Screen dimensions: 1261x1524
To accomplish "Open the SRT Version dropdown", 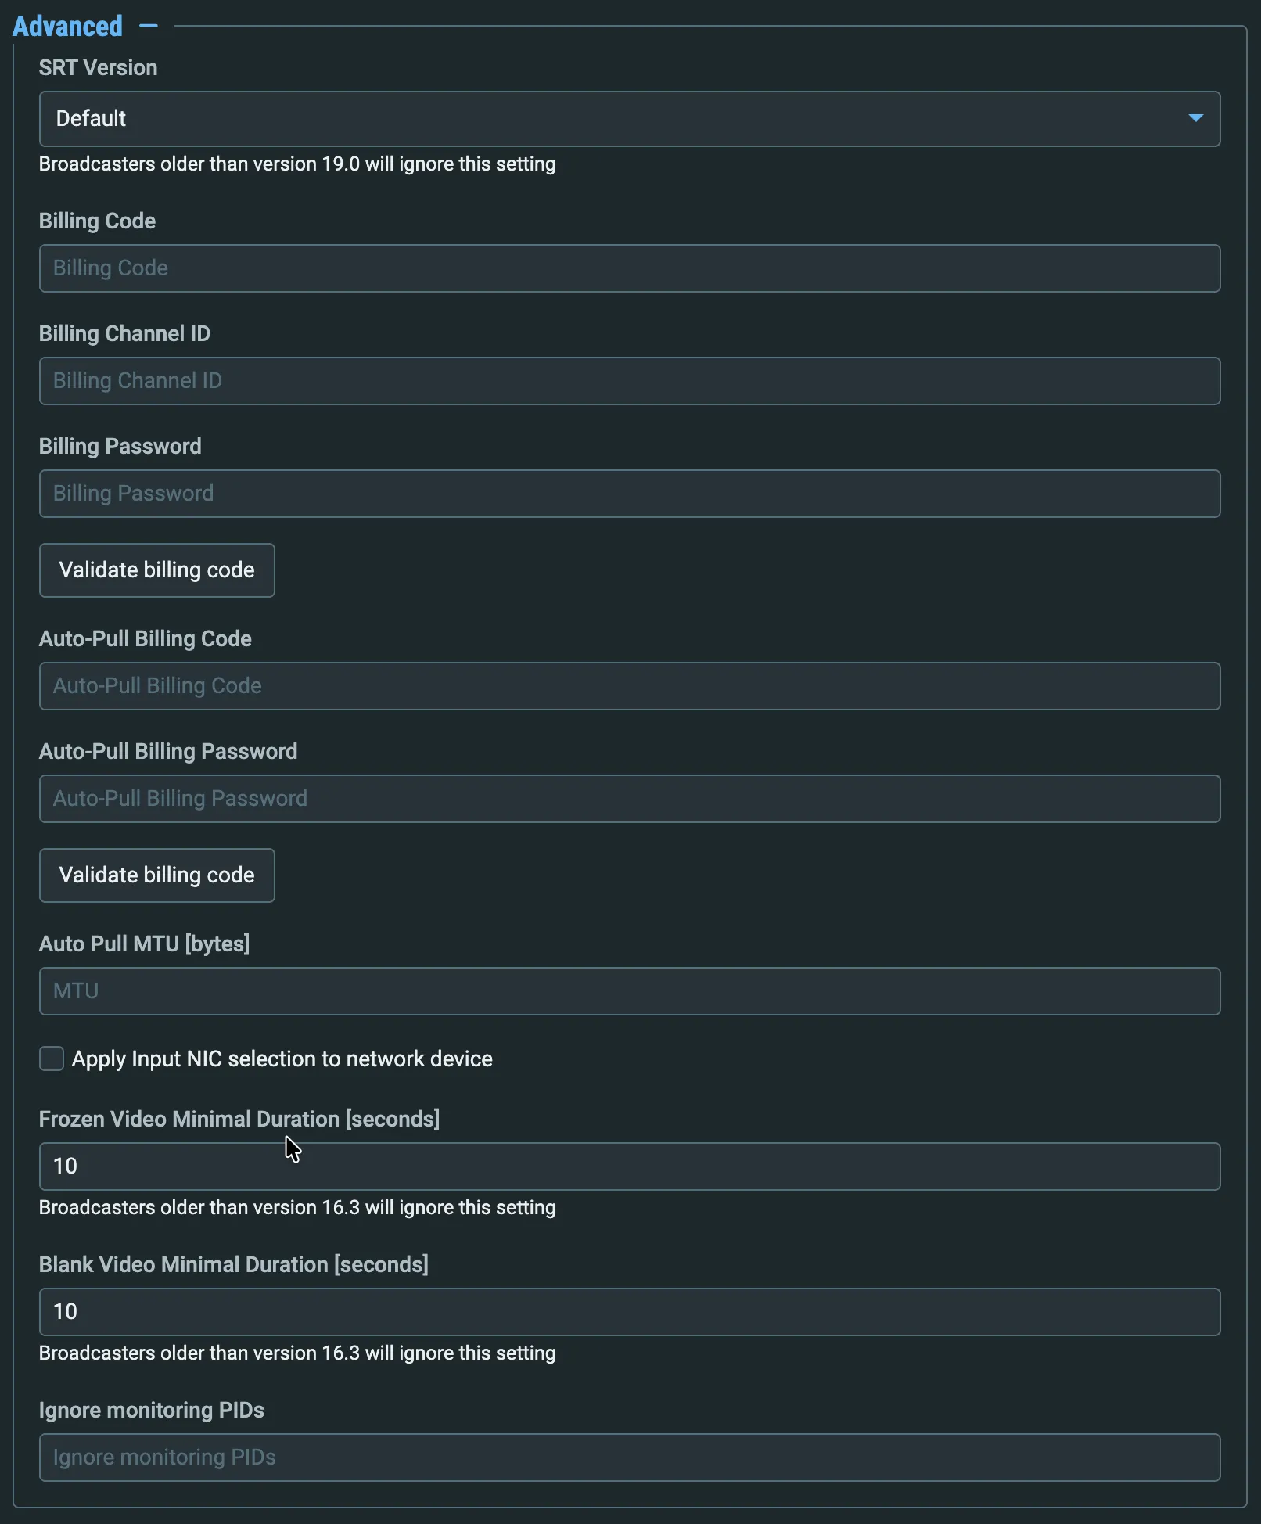I will (x=630, y=119).
